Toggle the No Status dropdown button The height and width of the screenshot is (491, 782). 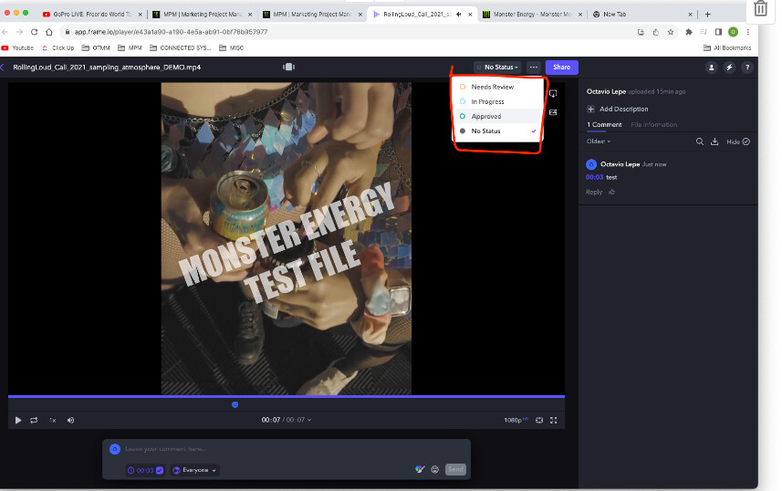tap(497, 67)
